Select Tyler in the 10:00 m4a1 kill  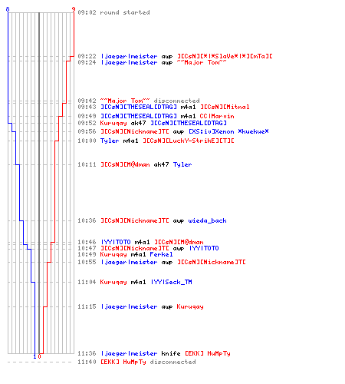[110, 141]
